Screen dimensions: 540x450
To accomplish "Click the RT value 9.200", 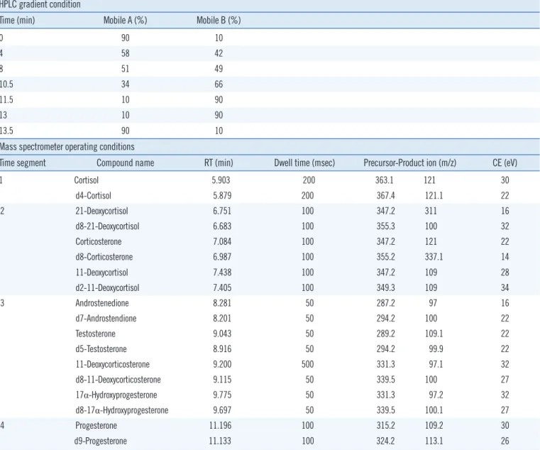I will tap(222, 365).
